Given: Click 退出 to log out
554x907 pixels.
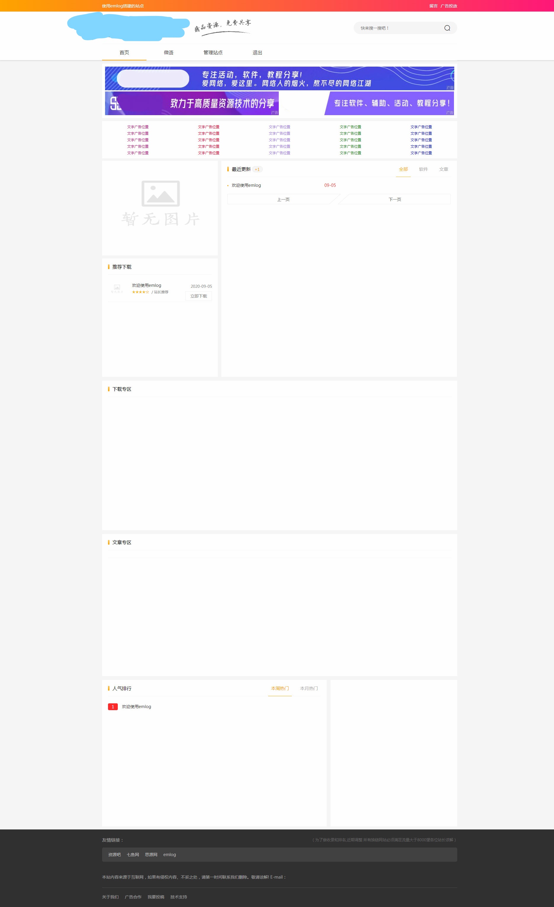Looking at the screenshot, I should coord(257,53).
